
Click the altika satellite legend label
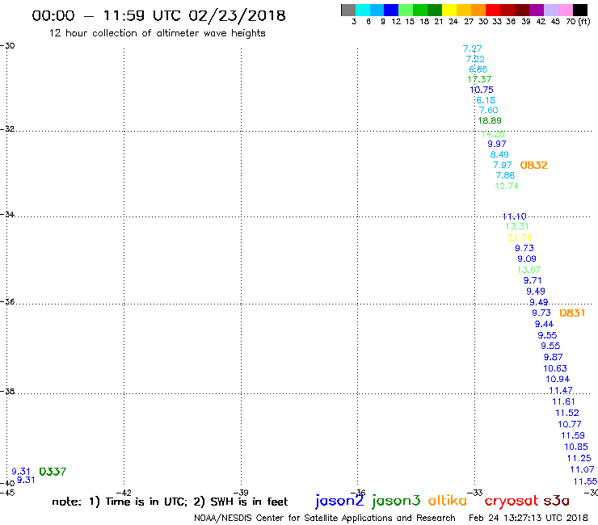(x=448, y=501)
